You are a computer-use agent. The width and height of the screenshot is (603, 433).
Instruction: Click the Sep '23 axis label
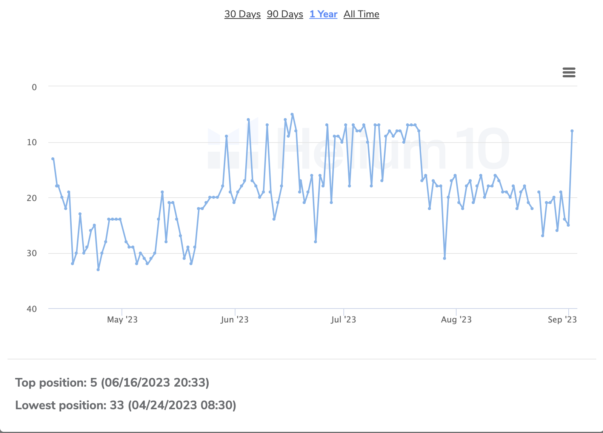pyautogui.click(x=562, y=320)
